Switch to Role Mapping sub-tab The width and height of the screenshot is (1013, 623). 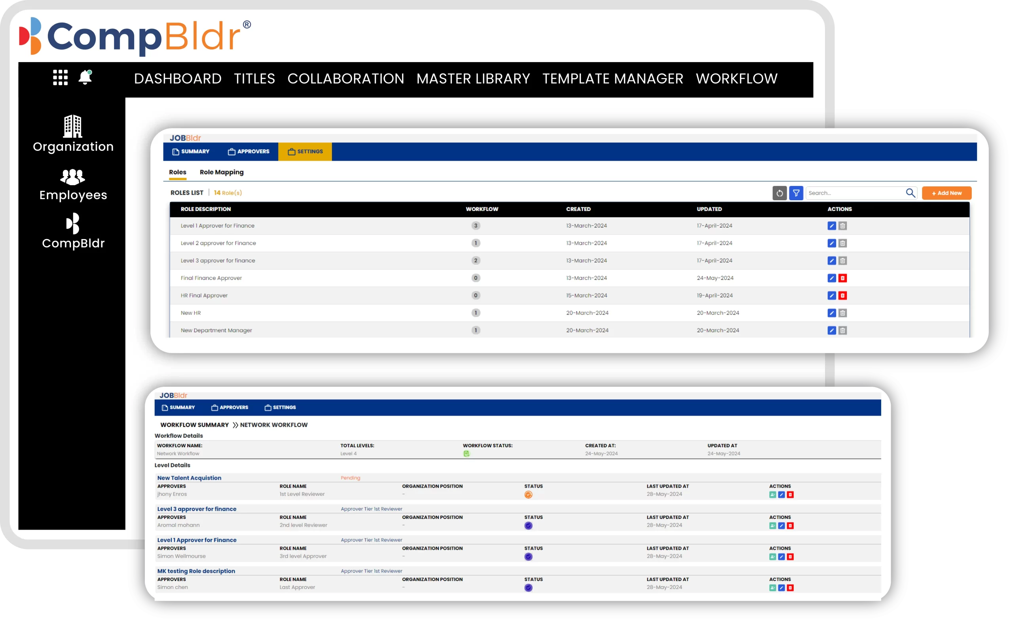pyautogui.click(x=222, y=172)
